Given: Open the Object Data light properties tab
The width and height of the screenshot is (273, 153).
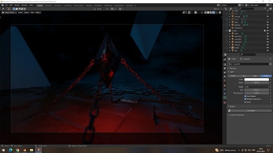Looking at the screenshot, I should click(x=225, y=98).
